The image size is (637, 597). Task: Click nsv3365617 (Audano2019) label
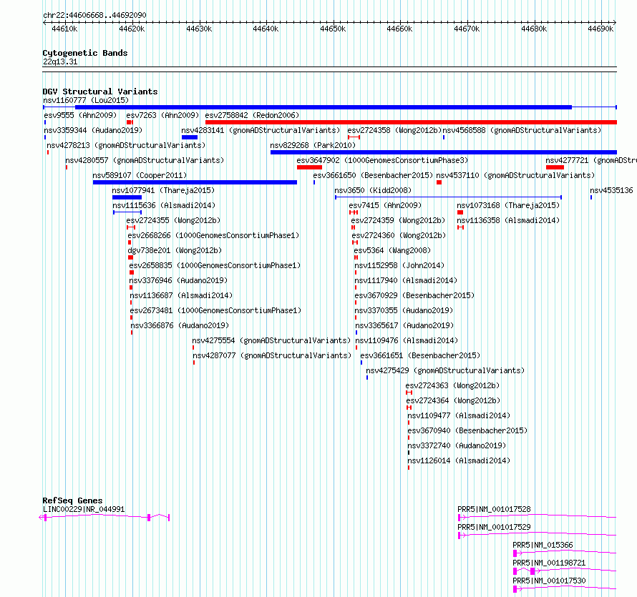click(404, 325)
